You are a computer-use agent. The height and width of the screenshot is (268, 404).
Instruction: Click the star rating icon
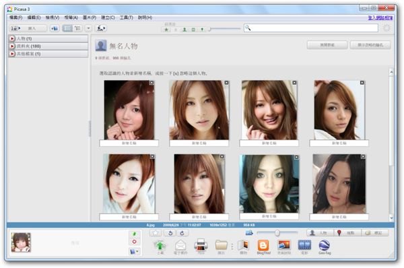pos(156,233)
